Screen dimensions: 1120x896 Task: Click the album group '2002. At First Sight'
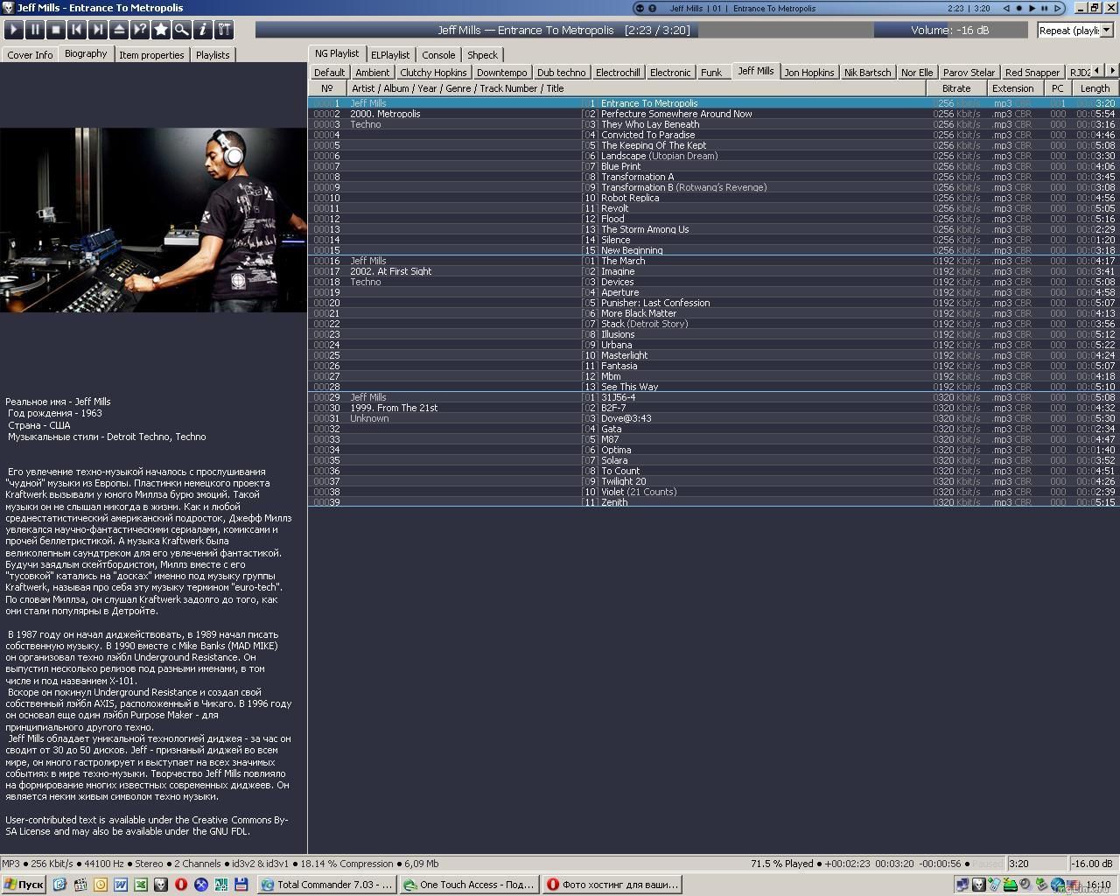390,271
